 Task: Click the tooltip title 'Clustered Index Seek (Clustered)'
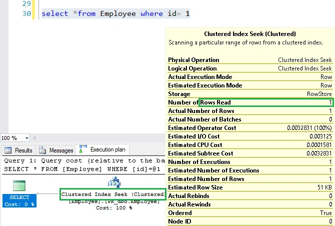pyautogui.click(x=250, y=34)
